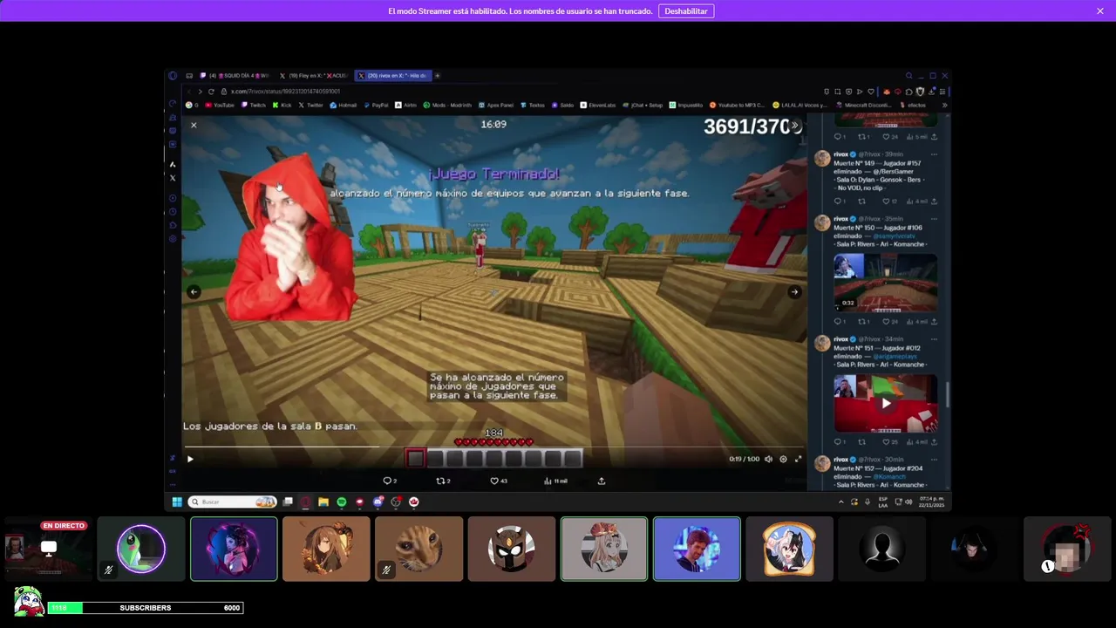Screen dimensions: 1116x628
Task: Click the share icon under the video
Action: click(602, 481)
